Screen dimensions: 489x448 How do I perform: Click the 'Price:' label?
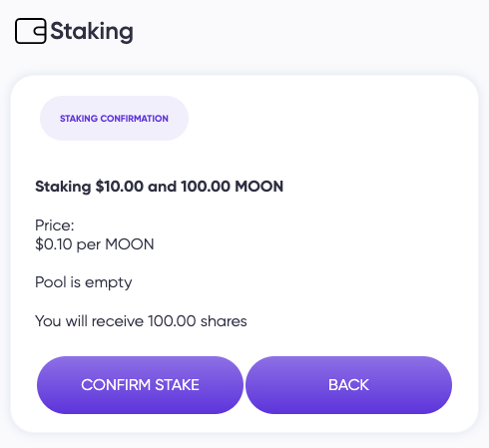click(55, 225)
